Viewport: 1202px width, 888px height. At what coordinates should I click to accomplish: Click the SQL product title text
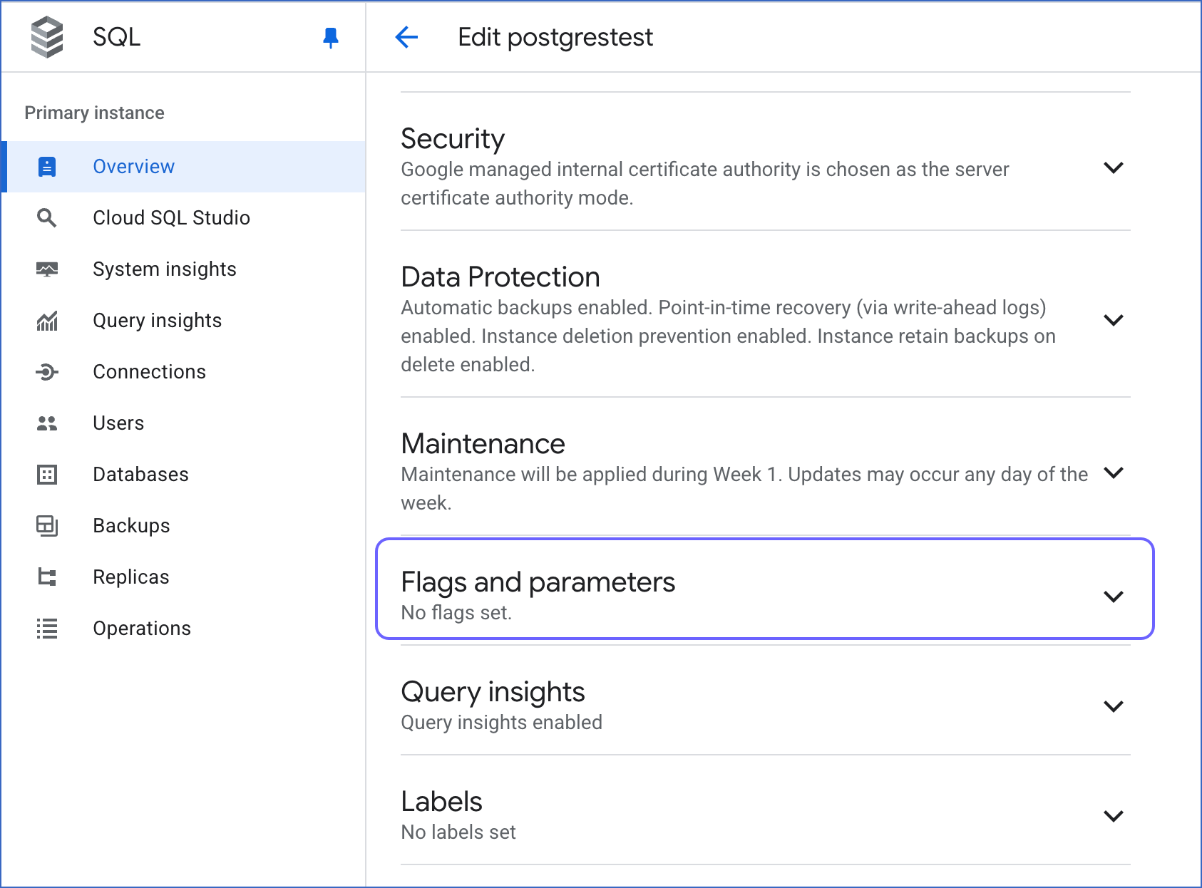tap(117, 37)
